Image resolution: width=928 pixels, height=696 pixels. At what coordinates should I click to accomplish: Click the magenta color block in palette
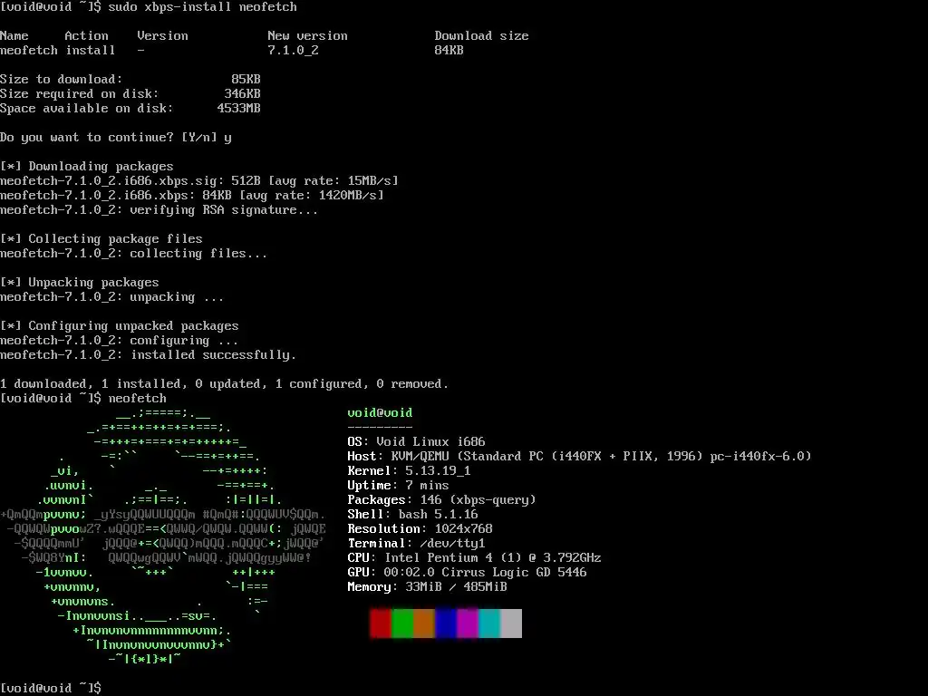(x=468, y=623)
